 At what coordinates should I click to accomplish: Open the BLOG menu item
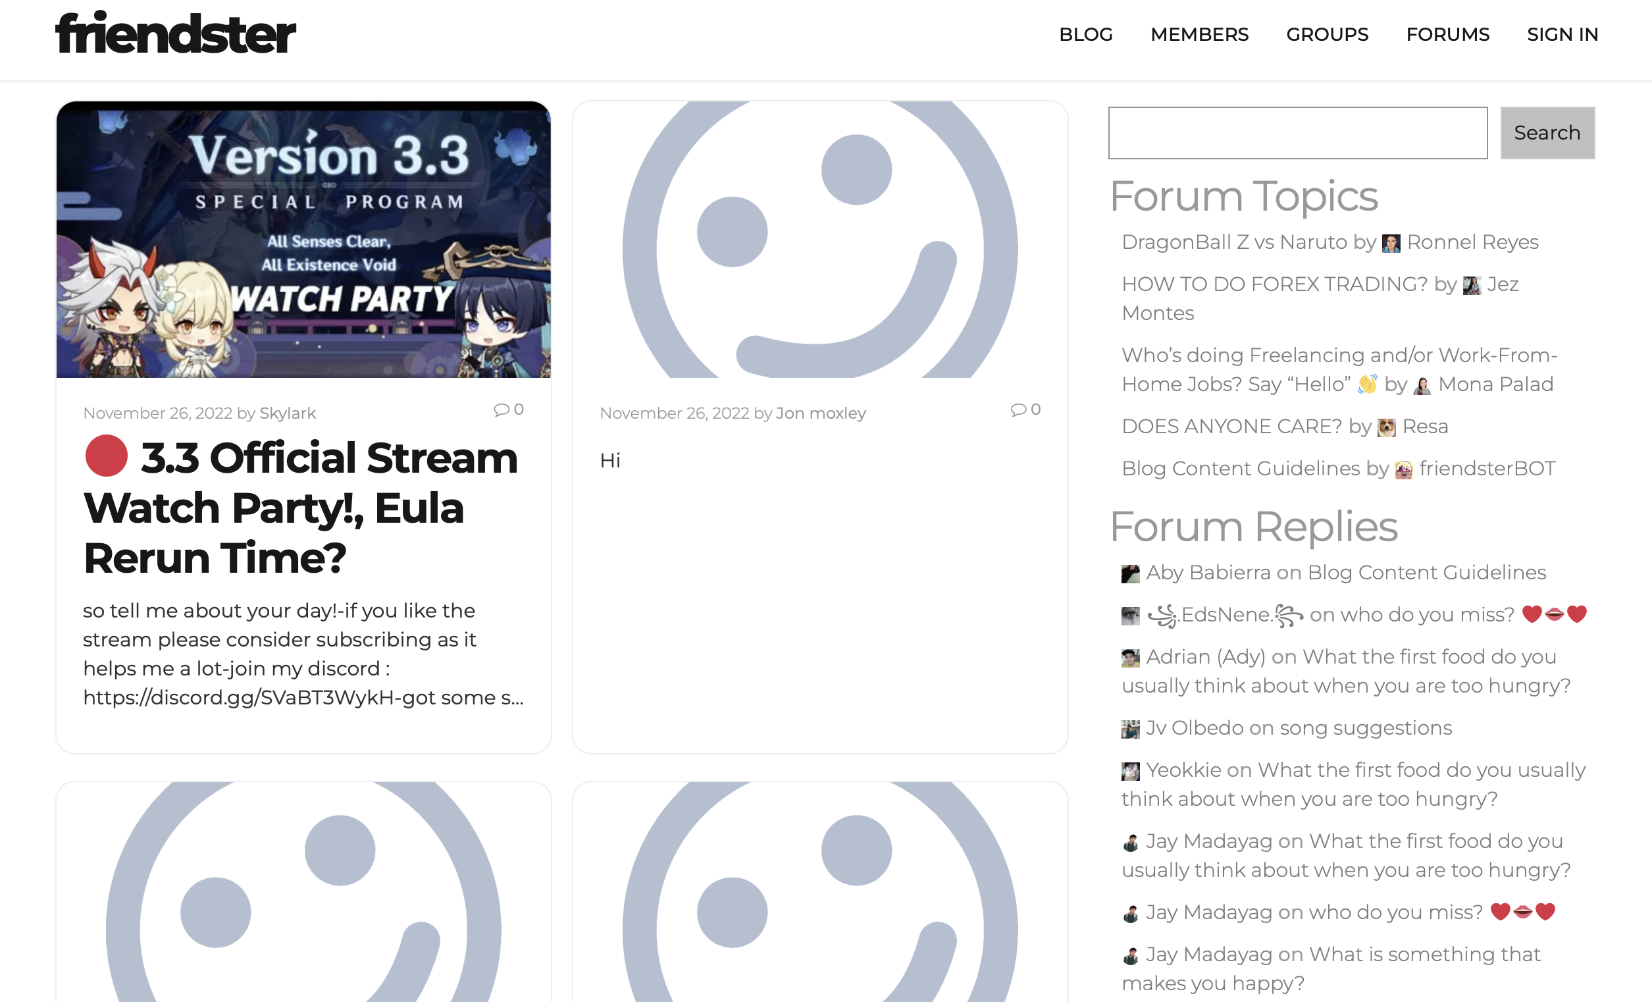[1085, 34]
